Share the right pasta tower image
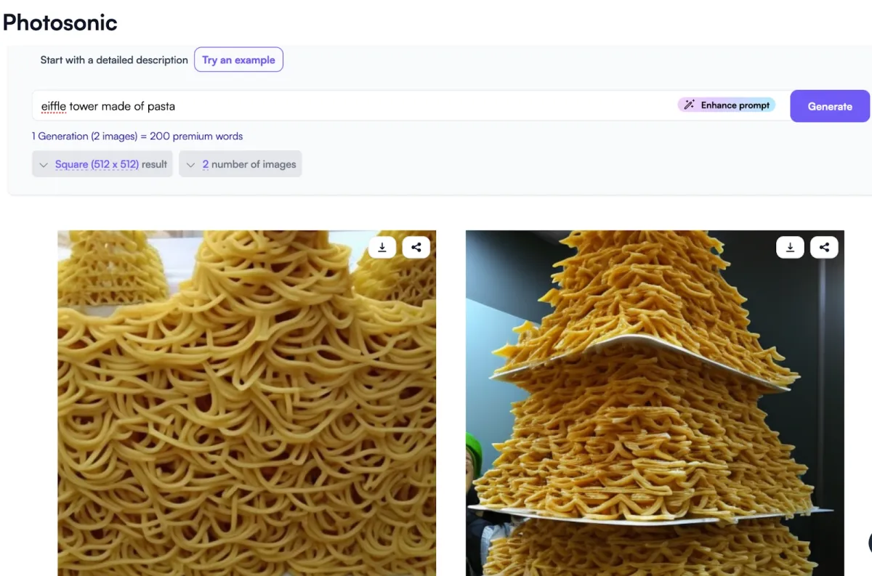Screen dimensions: 872x576 (824, 247)
